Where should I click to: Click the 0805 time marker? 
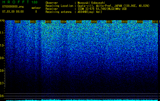click(x=79, y=22)
